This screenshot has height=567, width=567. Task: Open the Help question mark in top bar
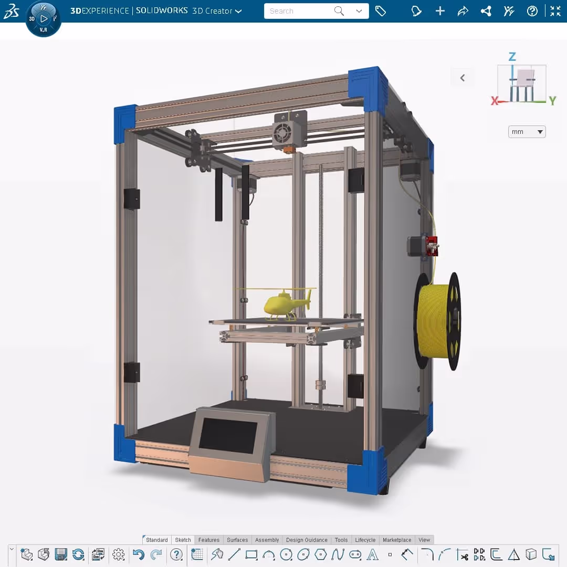click(x=532, y=11)
